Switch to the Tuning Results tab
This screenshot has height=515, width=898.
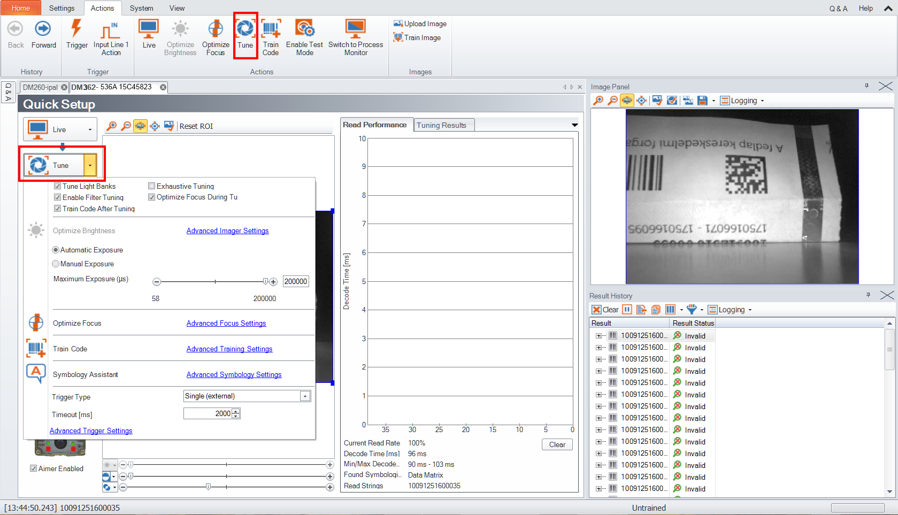pos(441,125)
